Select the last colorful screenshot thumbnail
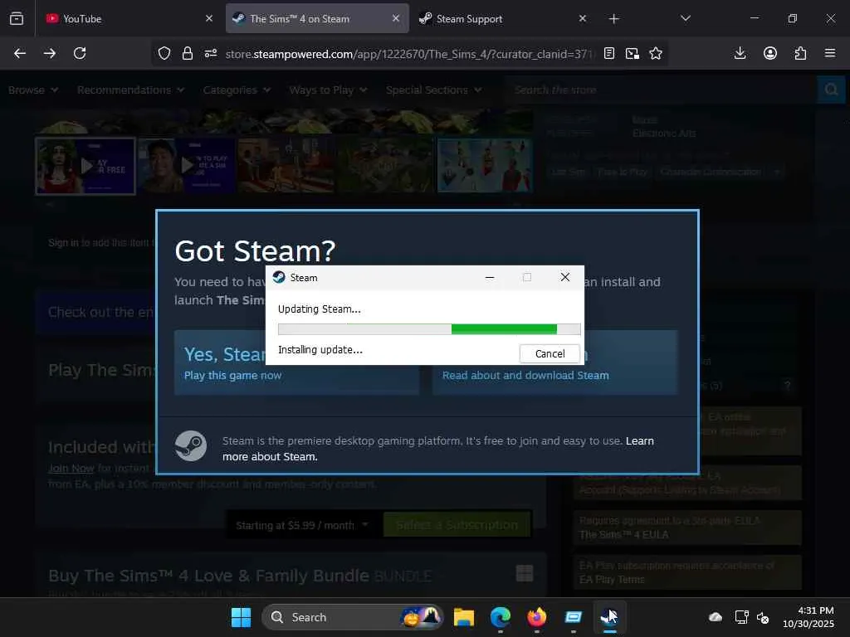This screenshot has width=850, height=637. click(x=485, y=166)
